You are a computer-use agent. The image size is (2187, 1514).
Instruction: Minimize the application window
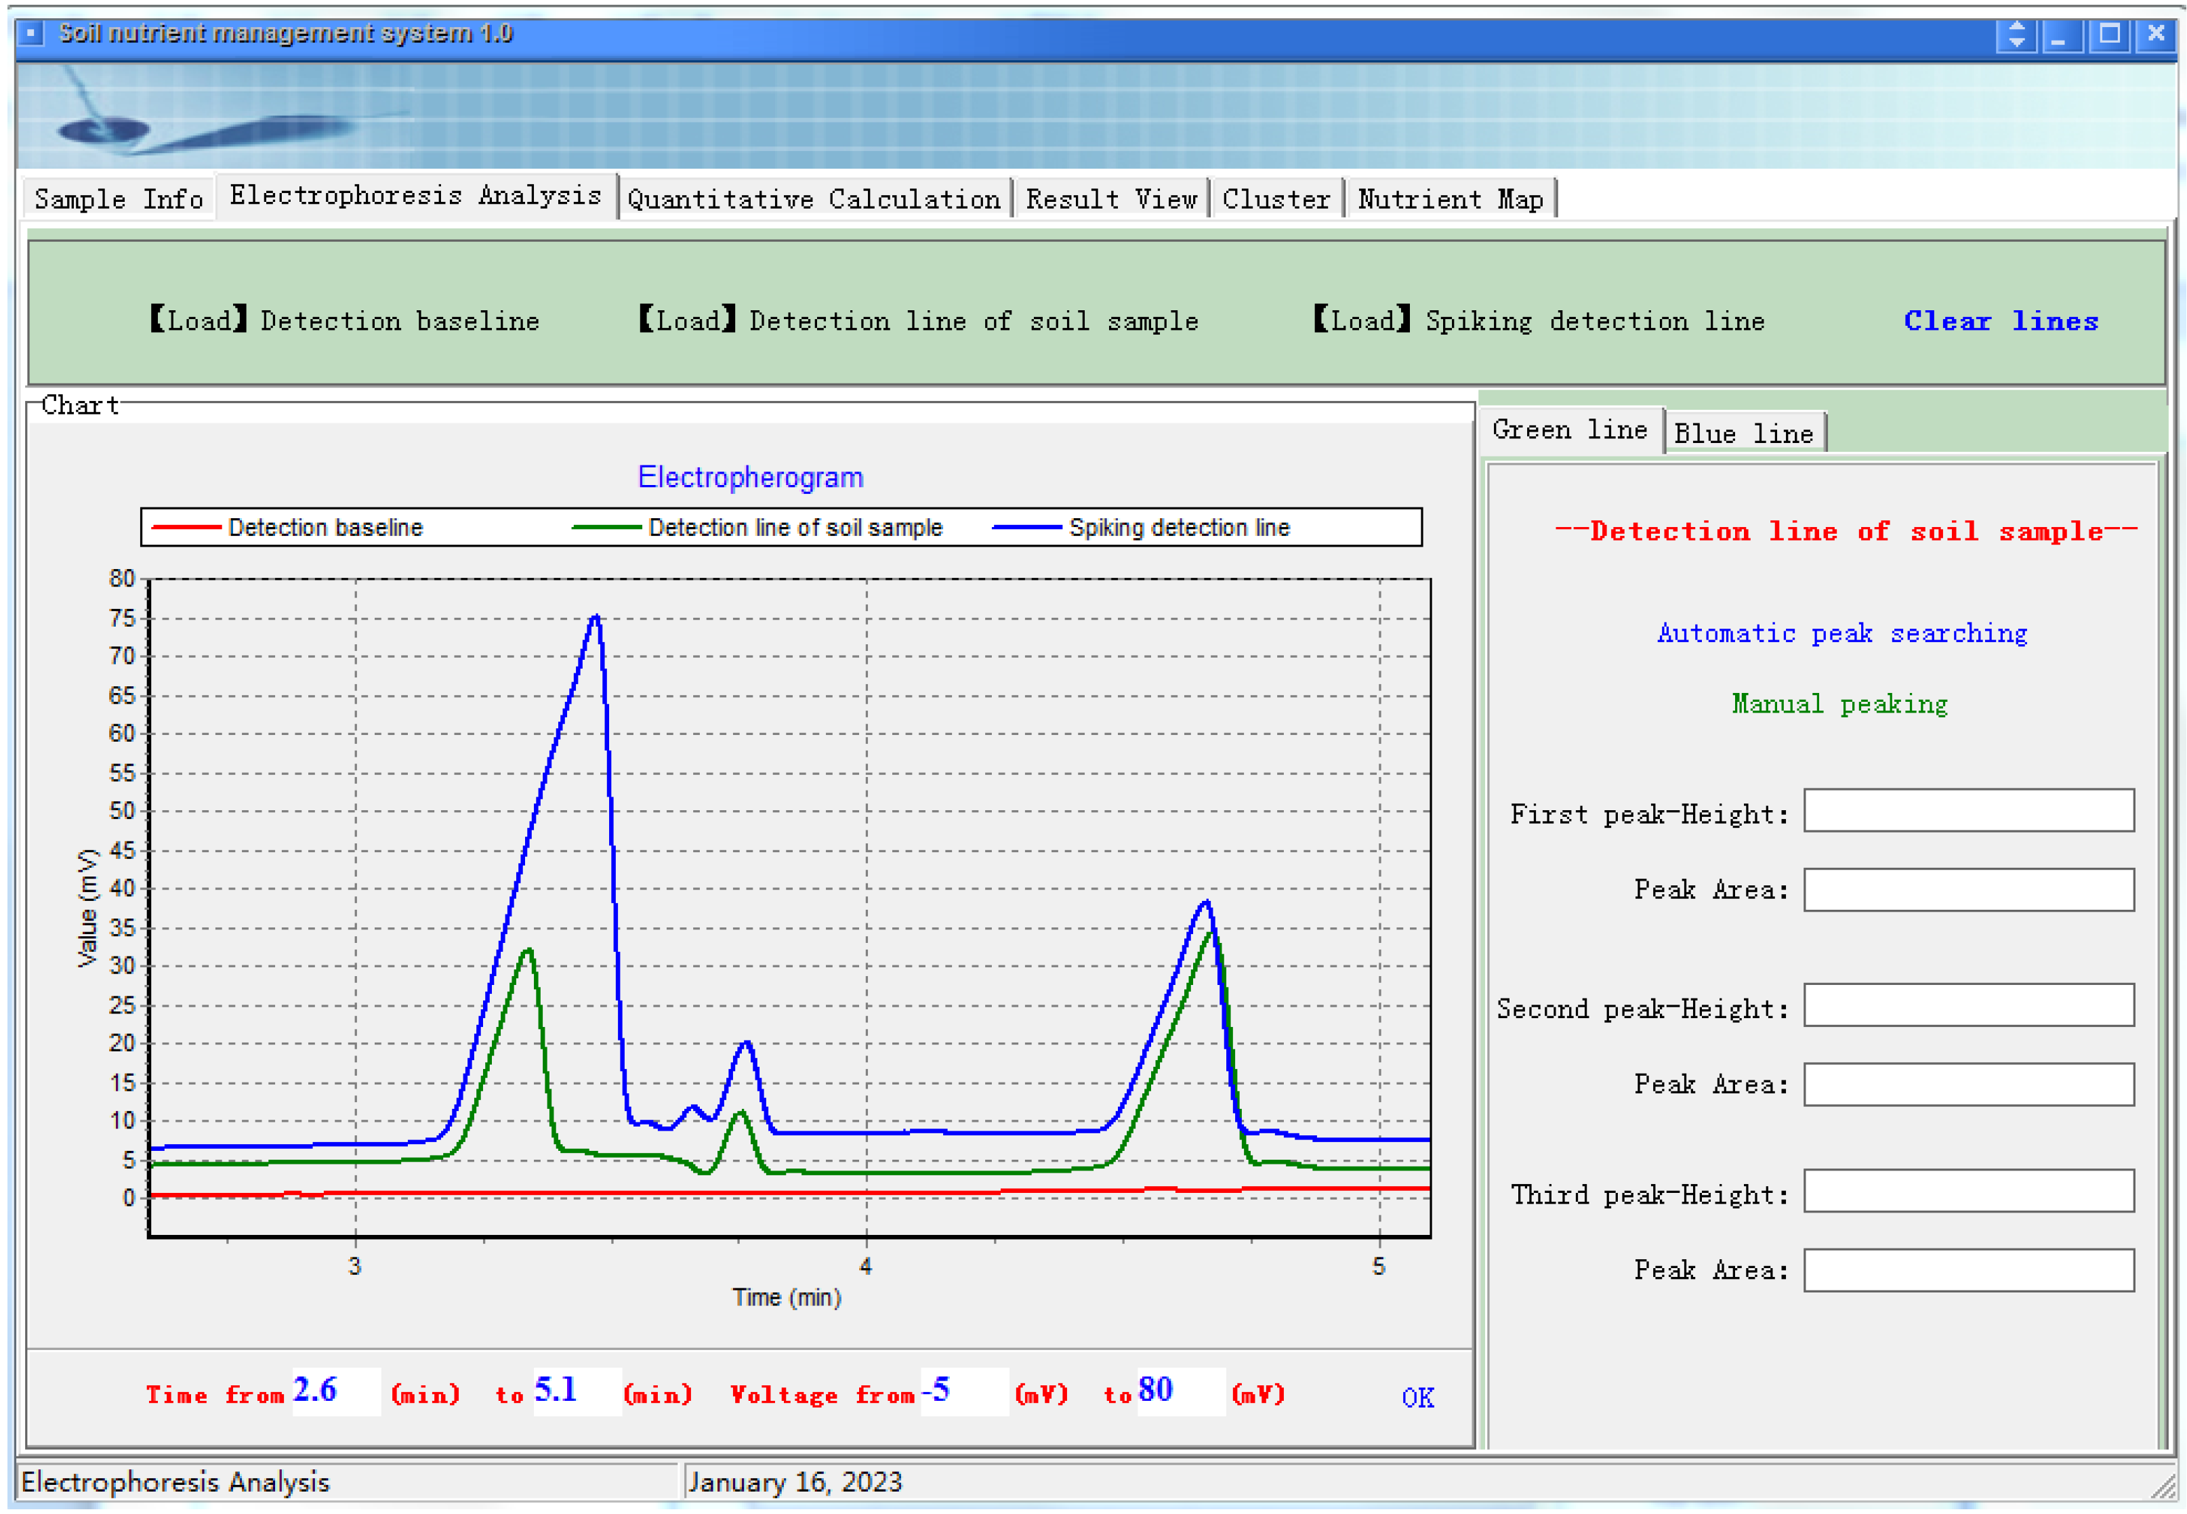coord(2061,35)
